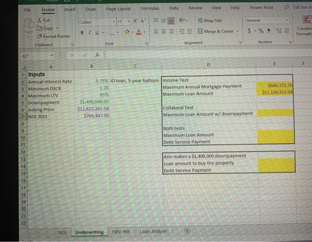The image size is (312, 242).
Task: Open the NPV-IRR worksheet tab
Action: [x=121, y=232]
